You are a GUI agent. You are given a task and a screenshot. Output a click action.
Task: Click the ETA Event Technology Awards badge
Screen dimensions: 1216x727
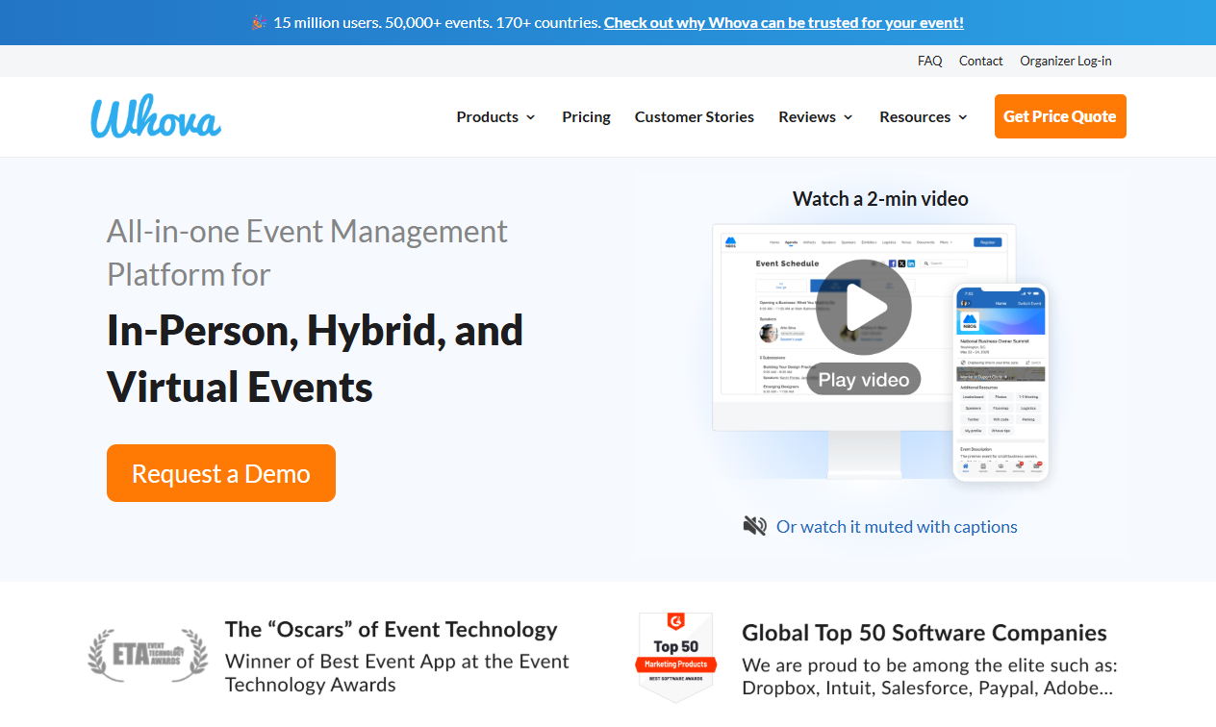click(x=148, y=656)
